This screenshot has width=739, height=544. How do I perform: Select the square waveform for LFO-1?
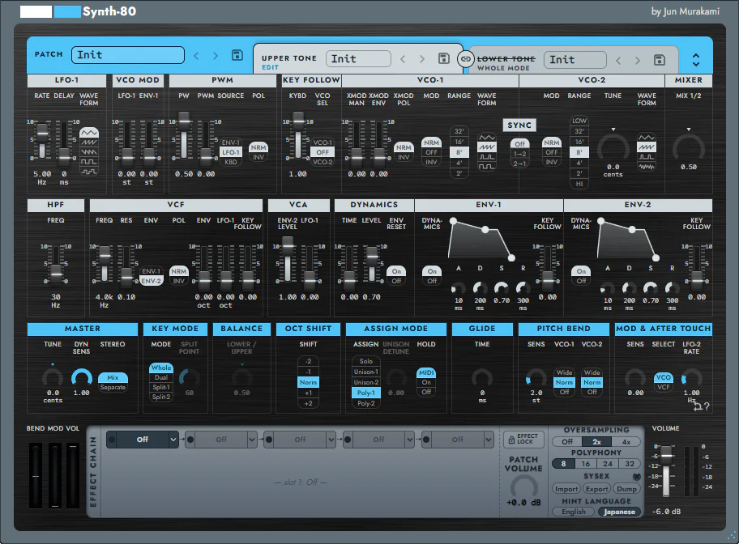tap(88, 162)
